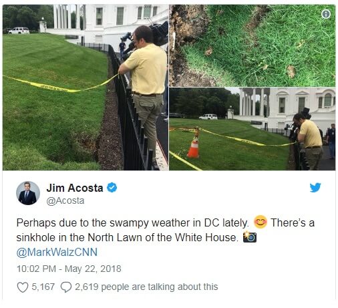Open the grass close-up photo

252,45
